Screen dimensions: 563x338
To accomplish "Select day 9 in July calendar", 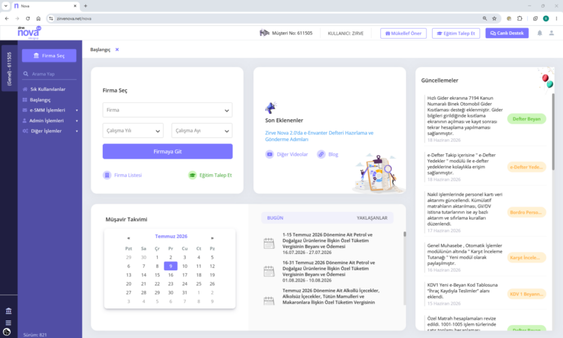I will 170,266.
